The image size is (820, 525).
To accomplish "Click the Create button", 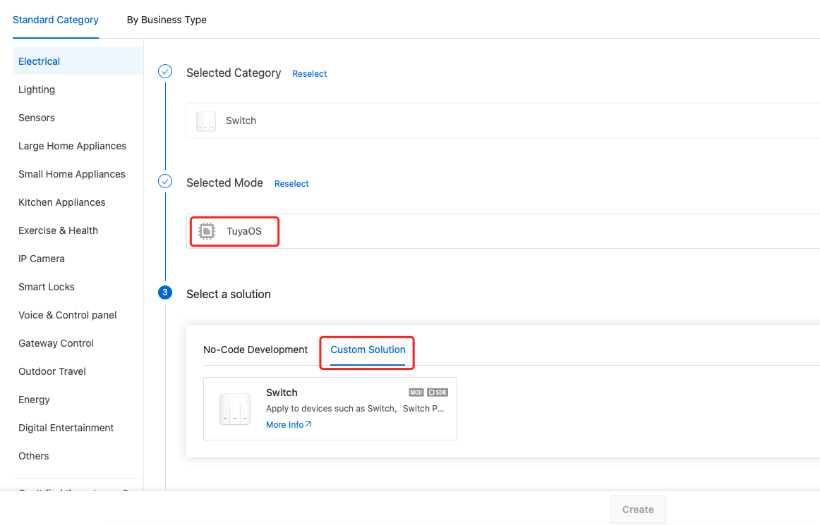I will point(638,509).
